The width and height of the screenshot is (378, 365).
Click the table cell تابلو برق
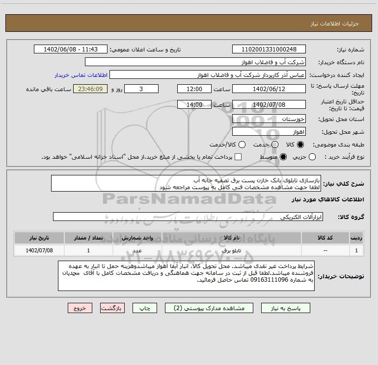click(x=231, y=250)
